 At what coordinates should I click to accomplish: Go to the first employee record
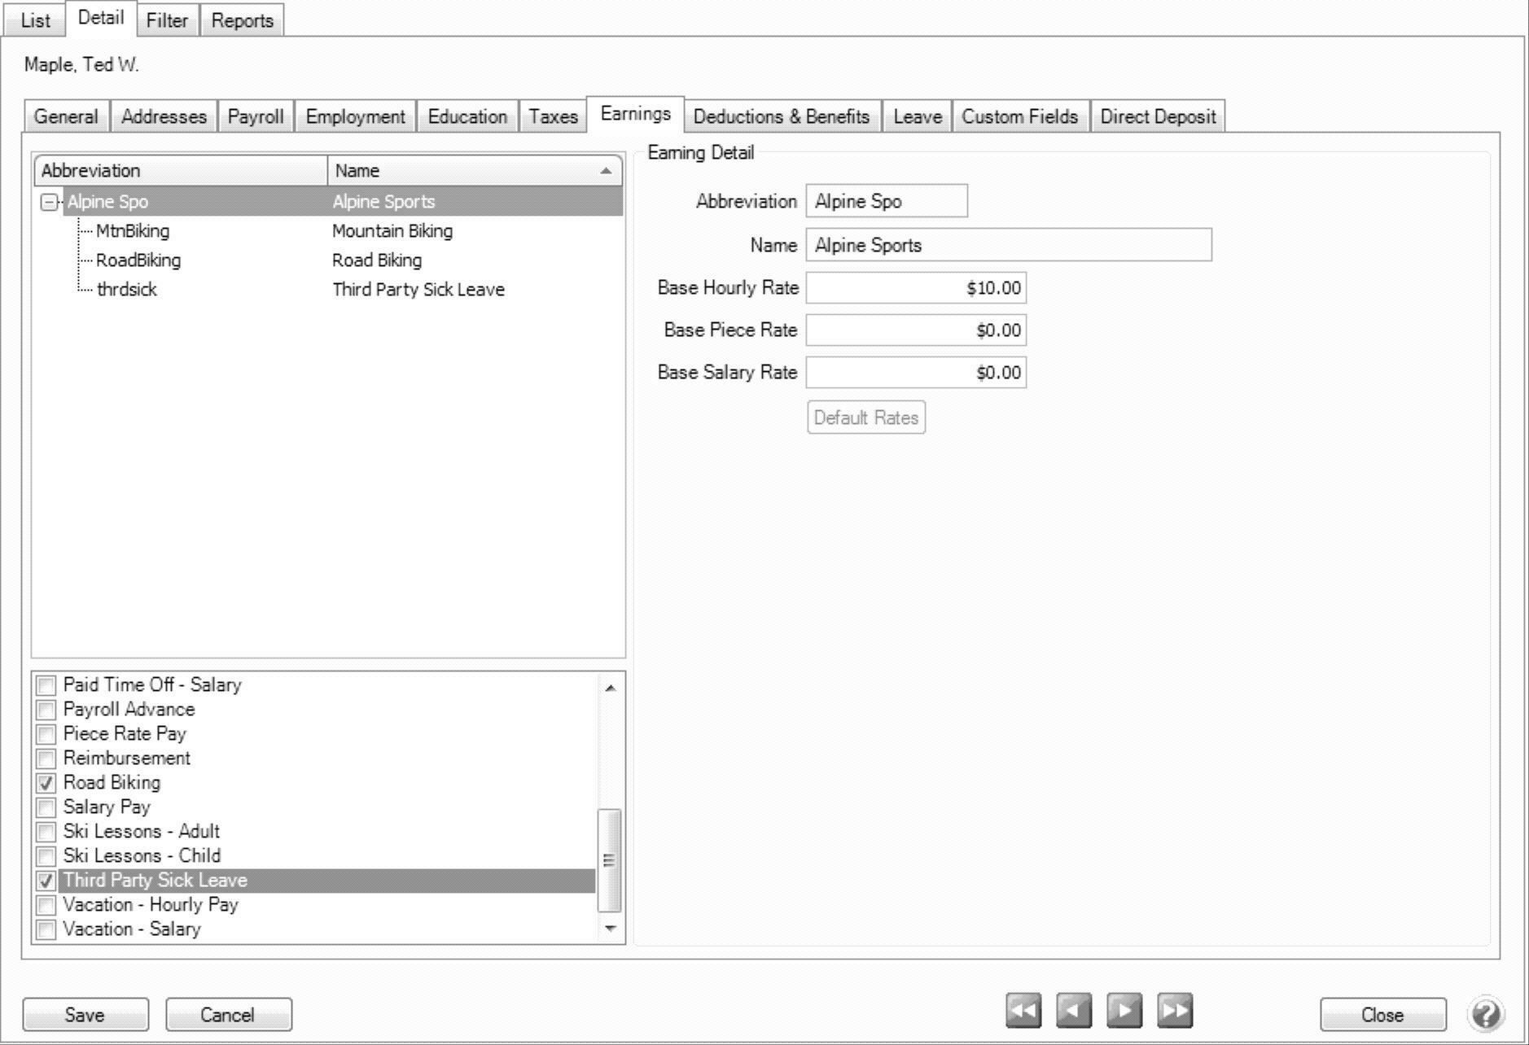pos(1023,1012)
